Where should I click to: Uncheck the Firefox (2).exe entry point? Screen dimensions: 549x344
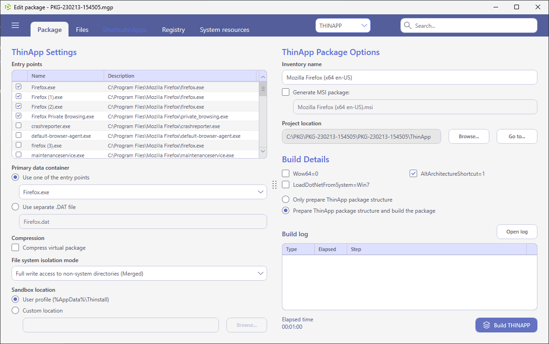pyautogui.click(x=19, y=106)
